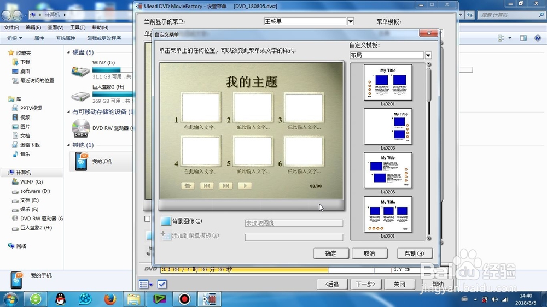Open the 帮助(H) menu in Explorer
547x307 pixels.
[x=100, y=27]
